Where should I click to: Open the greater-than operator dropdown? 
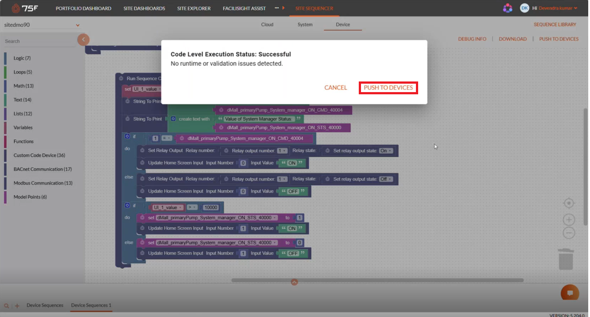click(192, 207)
